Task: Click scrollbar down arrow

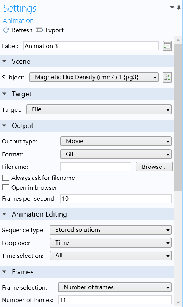Action: 178,302
